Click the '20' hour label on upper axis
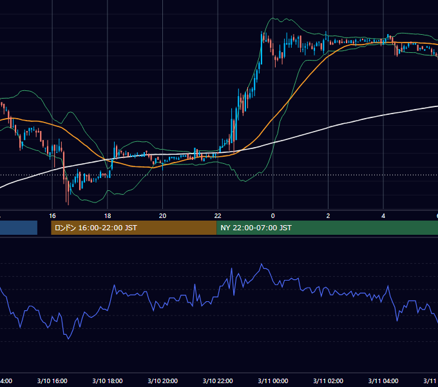This screenshot has height=387, width=438. click(162, 216)
